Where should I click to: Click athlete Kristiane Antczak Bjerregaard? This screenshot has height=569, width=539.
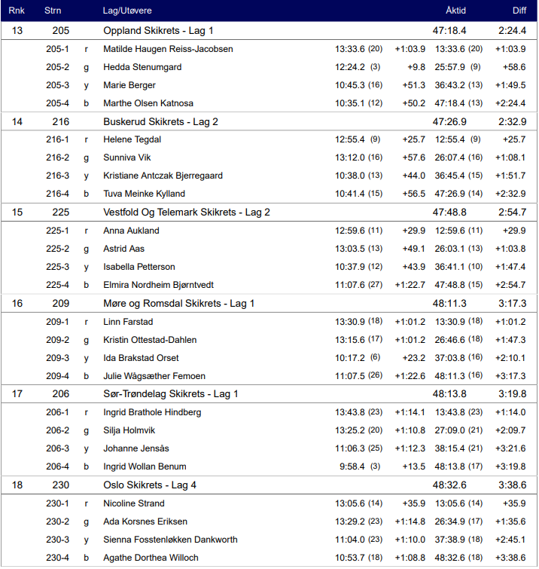pos(163,176)
